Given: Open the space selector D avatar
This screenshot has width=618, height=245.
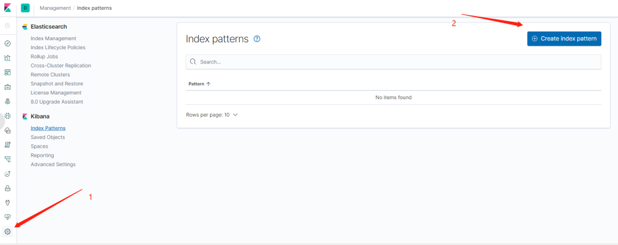Looking at the screenshot, I should coord(25,8).
